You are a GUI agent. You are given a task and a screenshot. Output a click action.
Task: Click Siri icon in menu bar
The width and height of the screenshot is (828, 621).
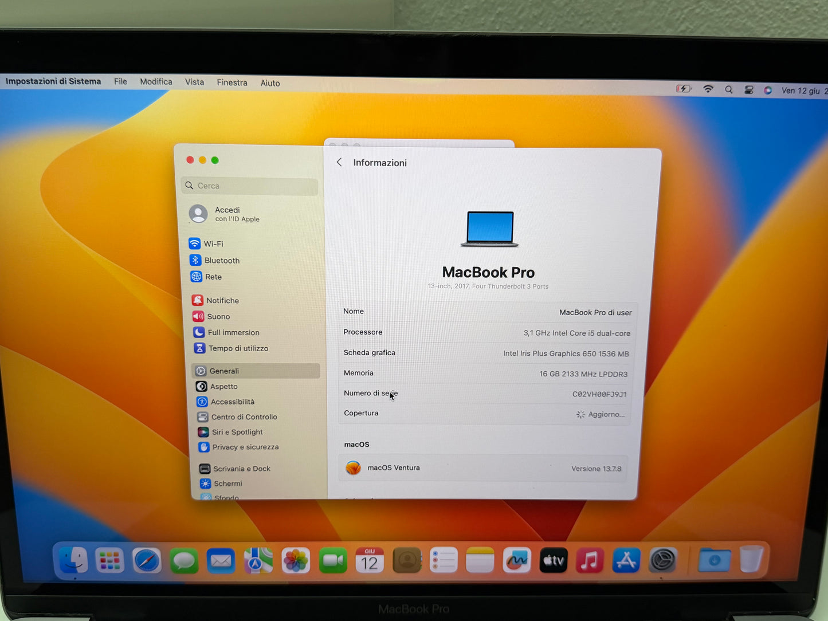pyautogui.click(x=768, y=91)
